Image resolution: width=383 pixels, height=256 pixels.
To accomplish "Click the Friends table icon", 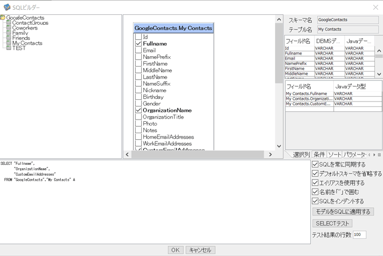I will coord(9,38).
